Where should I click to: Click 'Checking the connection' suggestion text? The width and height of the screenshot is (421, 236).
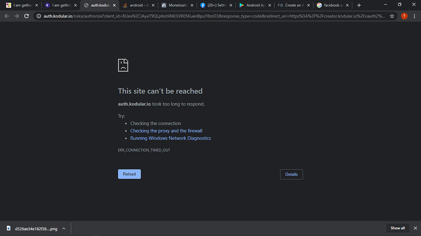(x=155, y=124)
